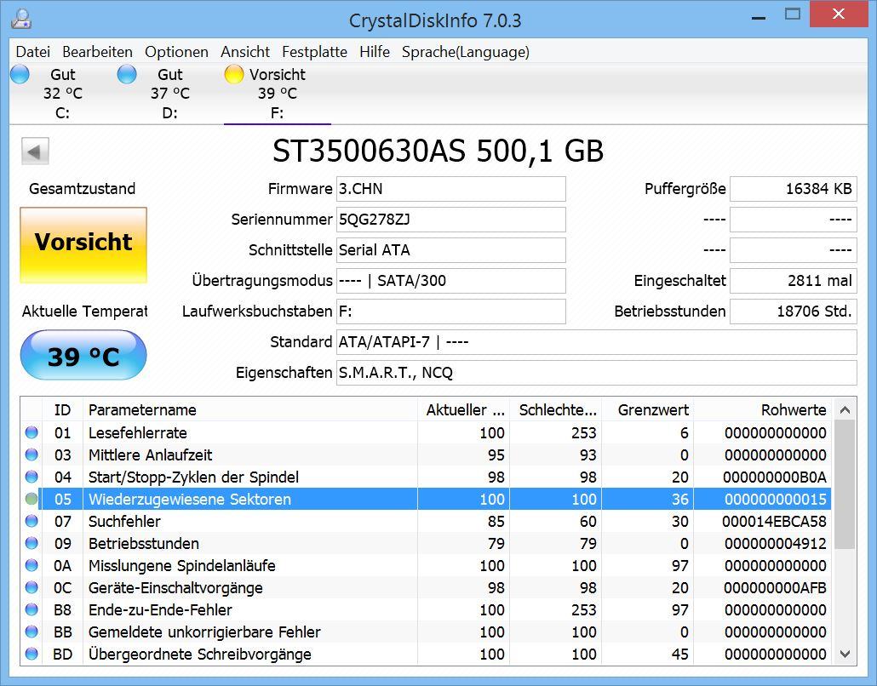Click the attribute list scrollbar thumb
The height and width of the screenshot is (686, 877).
845,484
